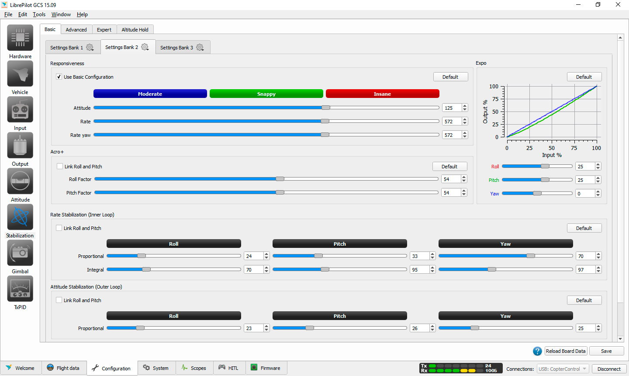Click the Attitude Pitch Proportional value field
Image resolution: width=629 pixels, height=376 pixels.
419,328
